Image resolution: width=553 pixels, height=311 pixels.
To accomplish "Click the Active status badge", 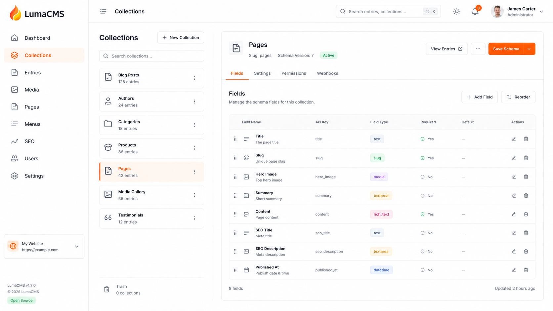I will coord(328,56).
